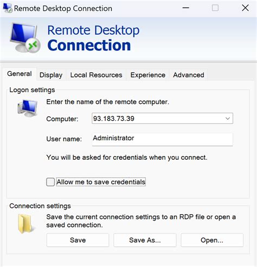Click the Save As... button
This screenshot has height=267, width=257.
145,240
